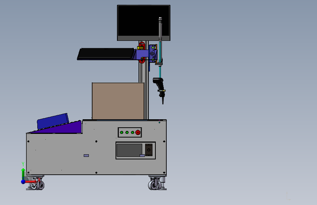Select the green indicator light beside red button
Image resolution: width=317 pixels, height=205 pixels.
point(132,132)
